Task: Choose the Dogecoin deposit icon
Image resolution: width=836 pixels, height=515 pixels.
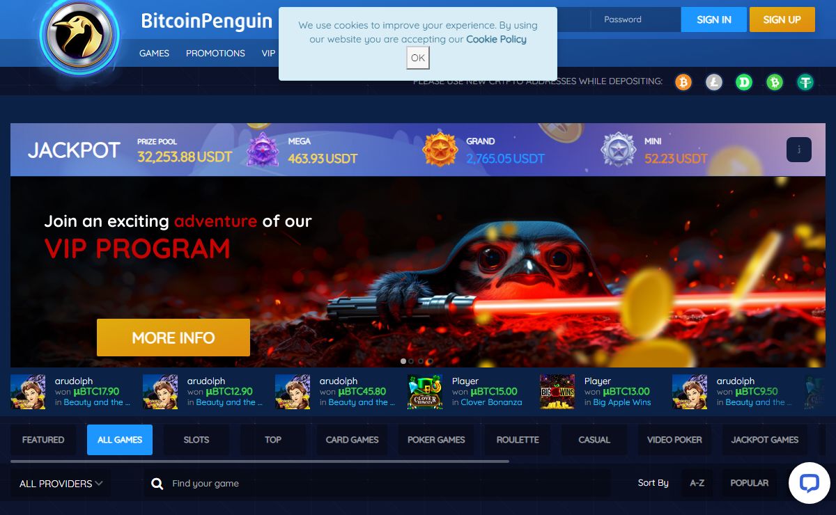Action: coord(745,83)
